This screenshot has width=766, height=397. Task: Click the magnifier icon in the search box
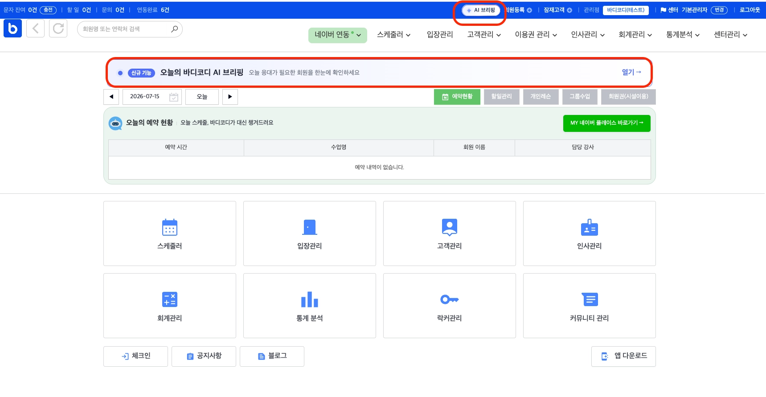point(174,29)
